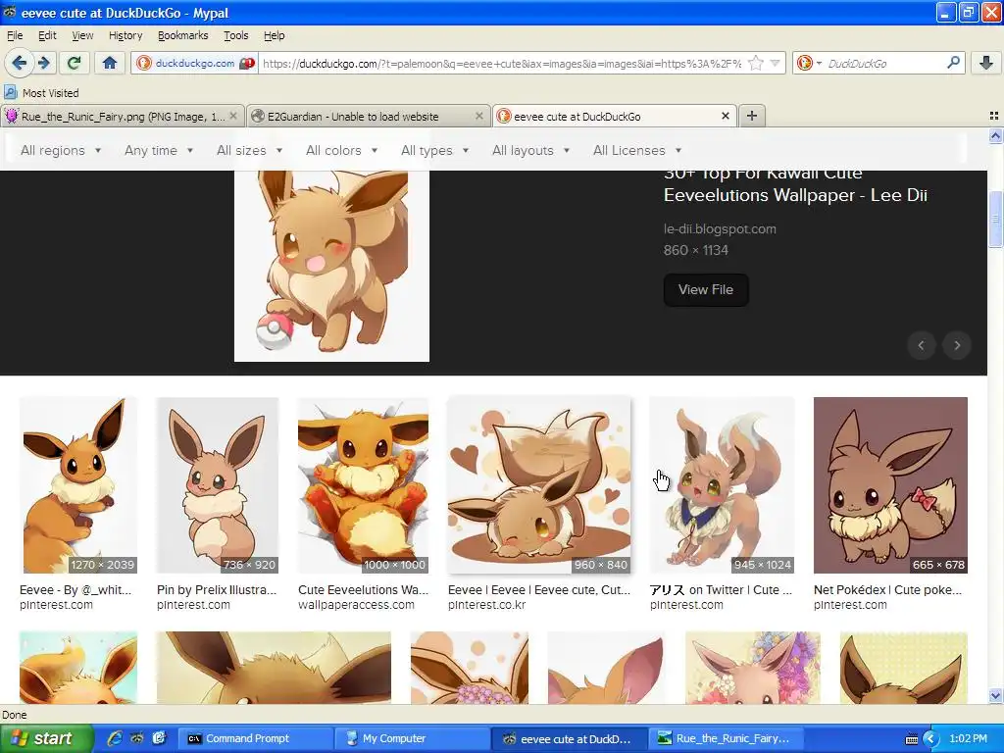Select the 1270 × 2039 Eevee thumbnail
The height and width of the screenshot is (753, 1004).
coord(78,484)
